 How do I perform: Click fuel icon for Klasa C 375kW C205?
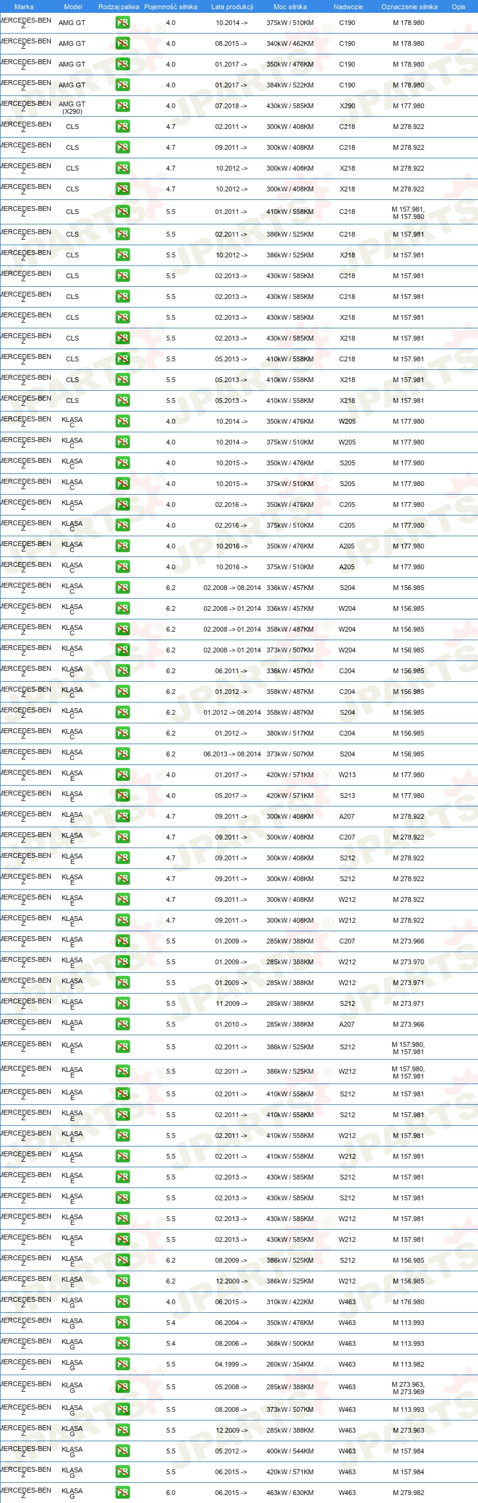tap(122, 525)
